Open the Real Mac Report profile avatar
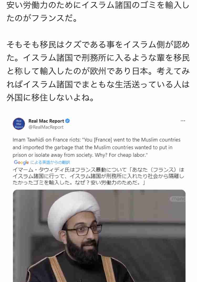 (x=19, y=124)
